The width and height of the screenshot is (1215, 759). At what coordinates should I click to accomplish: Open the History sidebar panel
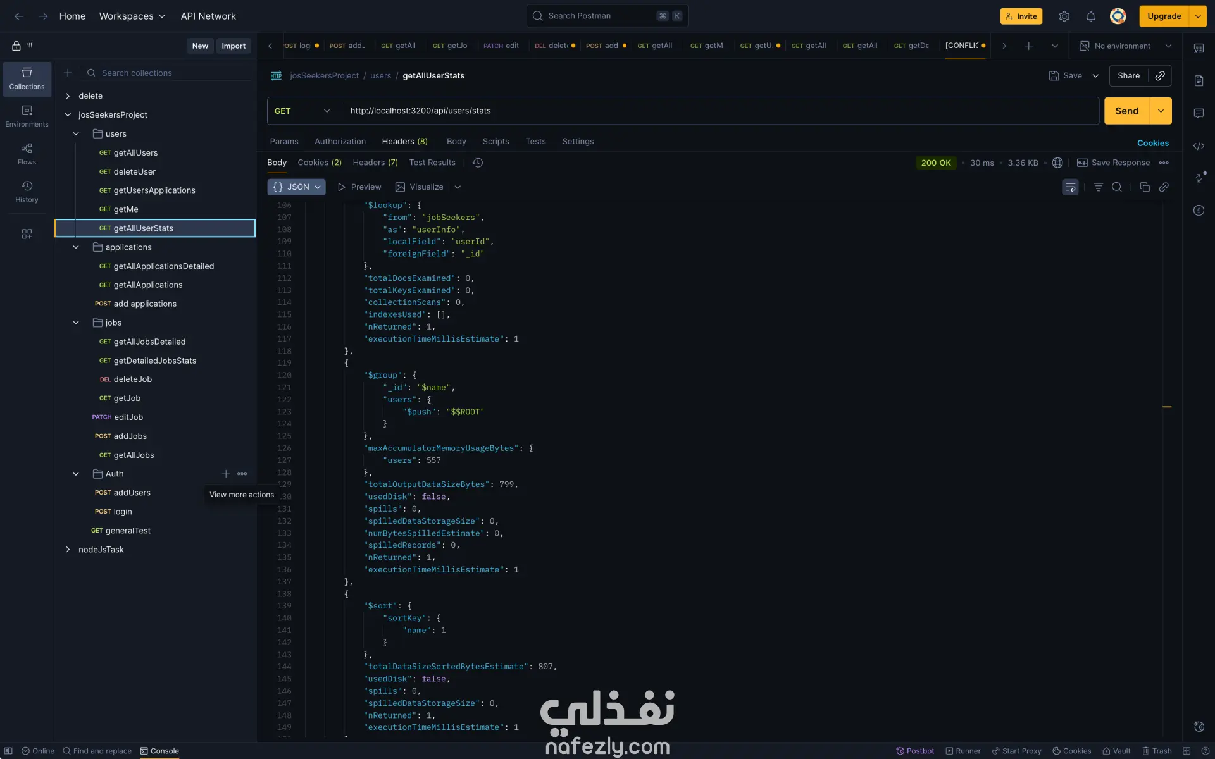click(x=27, y=191)
